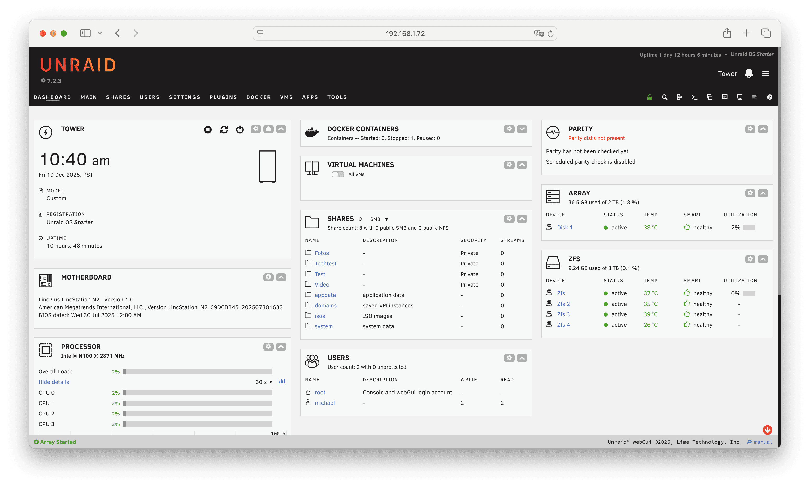This screenshot has height=487, width=810.
Task: Click the Overall Load progress bar
Action: coord(198,371)
